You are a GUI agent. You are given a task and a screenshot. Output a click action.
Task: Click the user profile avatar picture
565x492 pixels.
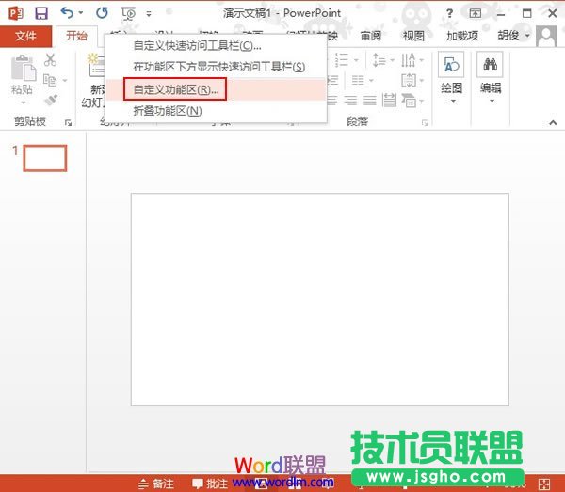click(x=546, y=37)
